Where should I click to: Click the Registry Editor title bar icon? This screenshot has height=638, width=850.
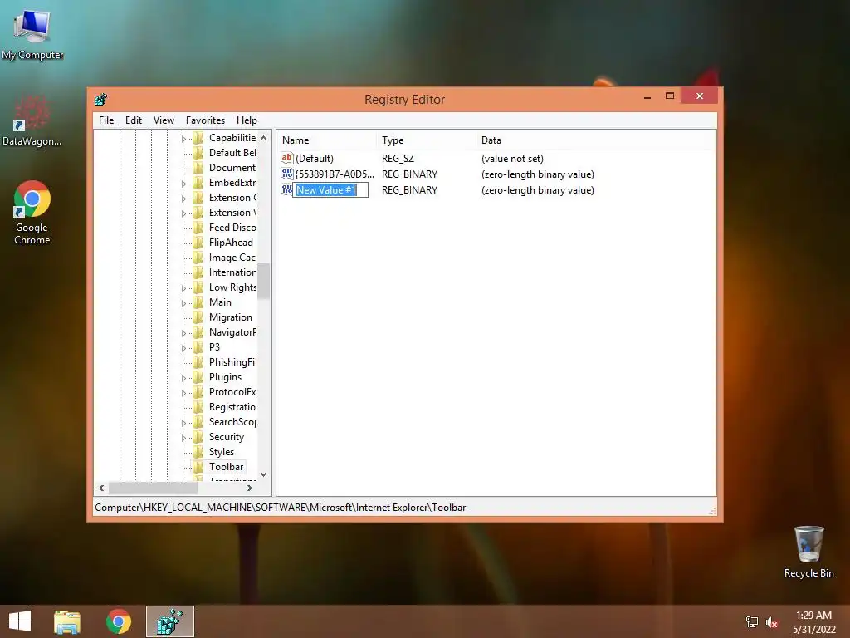(100, 100)
